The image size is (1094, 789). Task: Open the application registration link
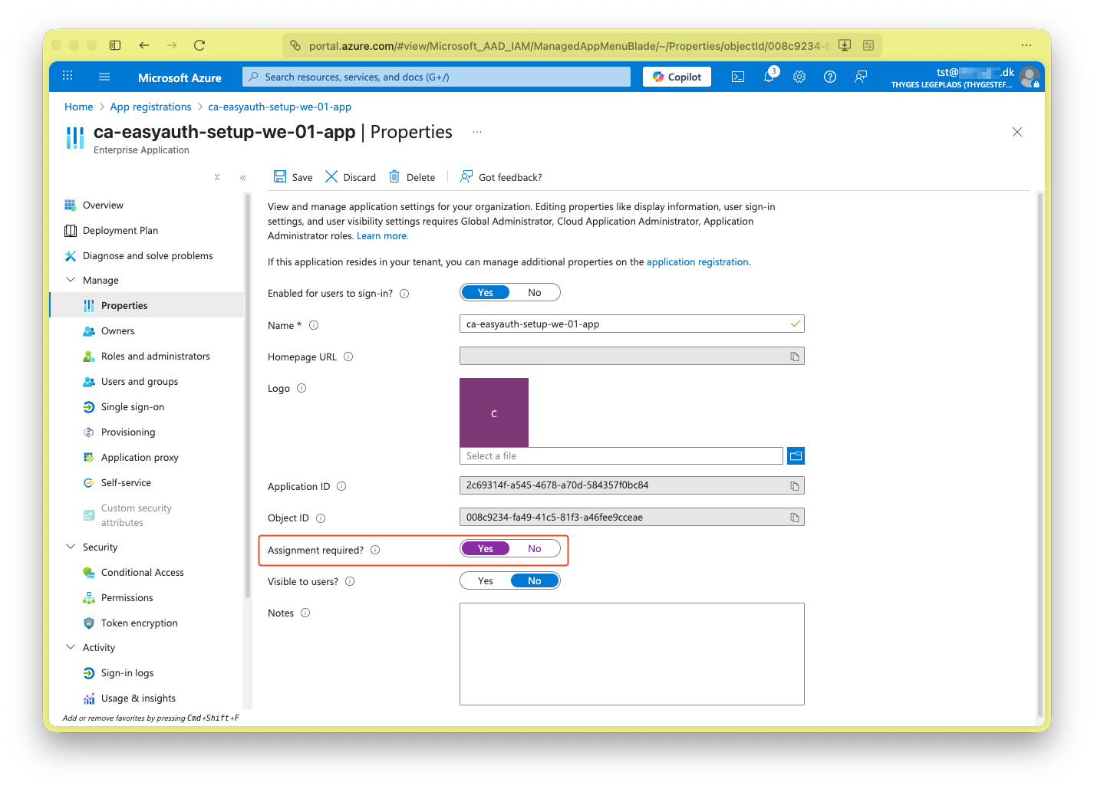(697, 262)
